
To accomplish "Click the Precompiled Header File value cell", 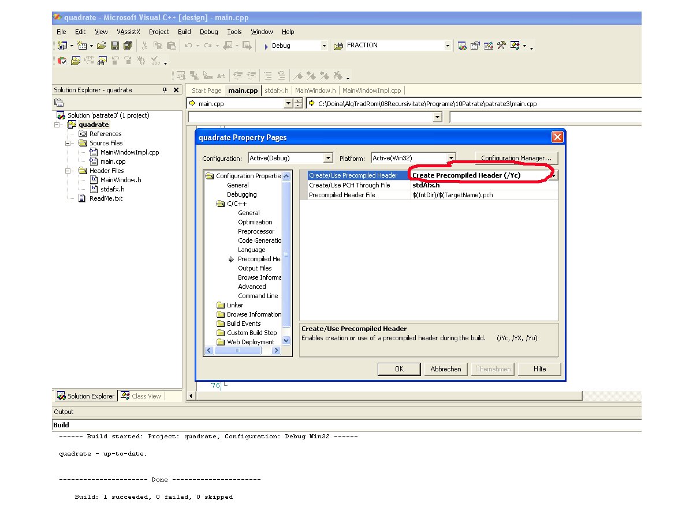I will 484,195.
